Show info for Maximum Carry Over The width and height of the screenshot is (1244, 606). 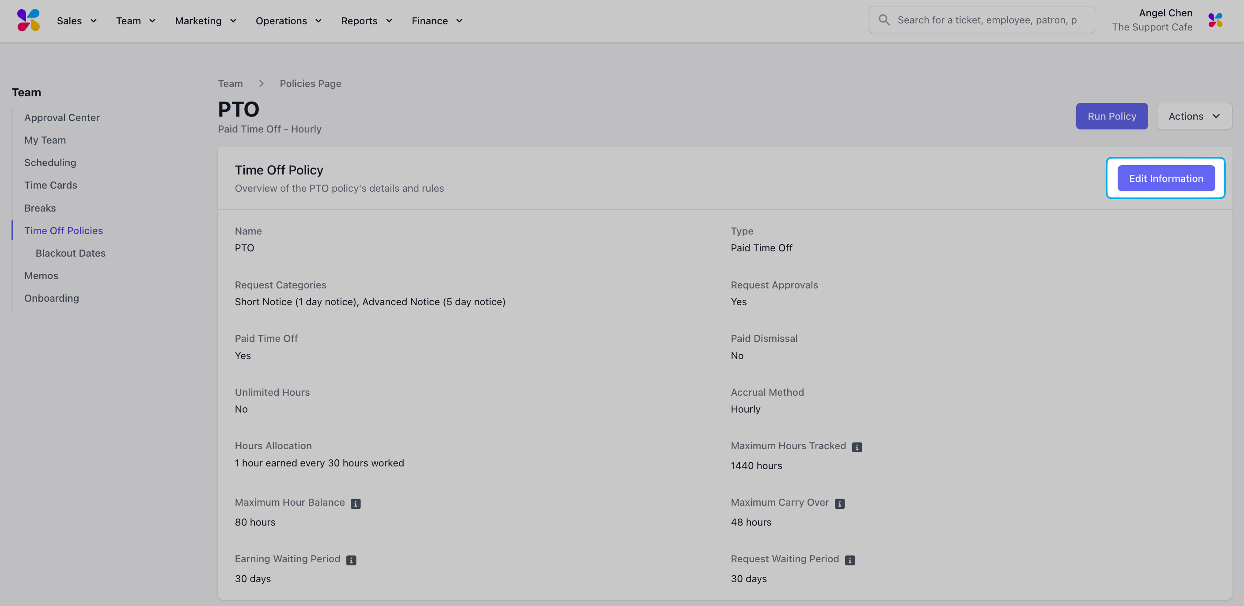(x=840, y=504)
